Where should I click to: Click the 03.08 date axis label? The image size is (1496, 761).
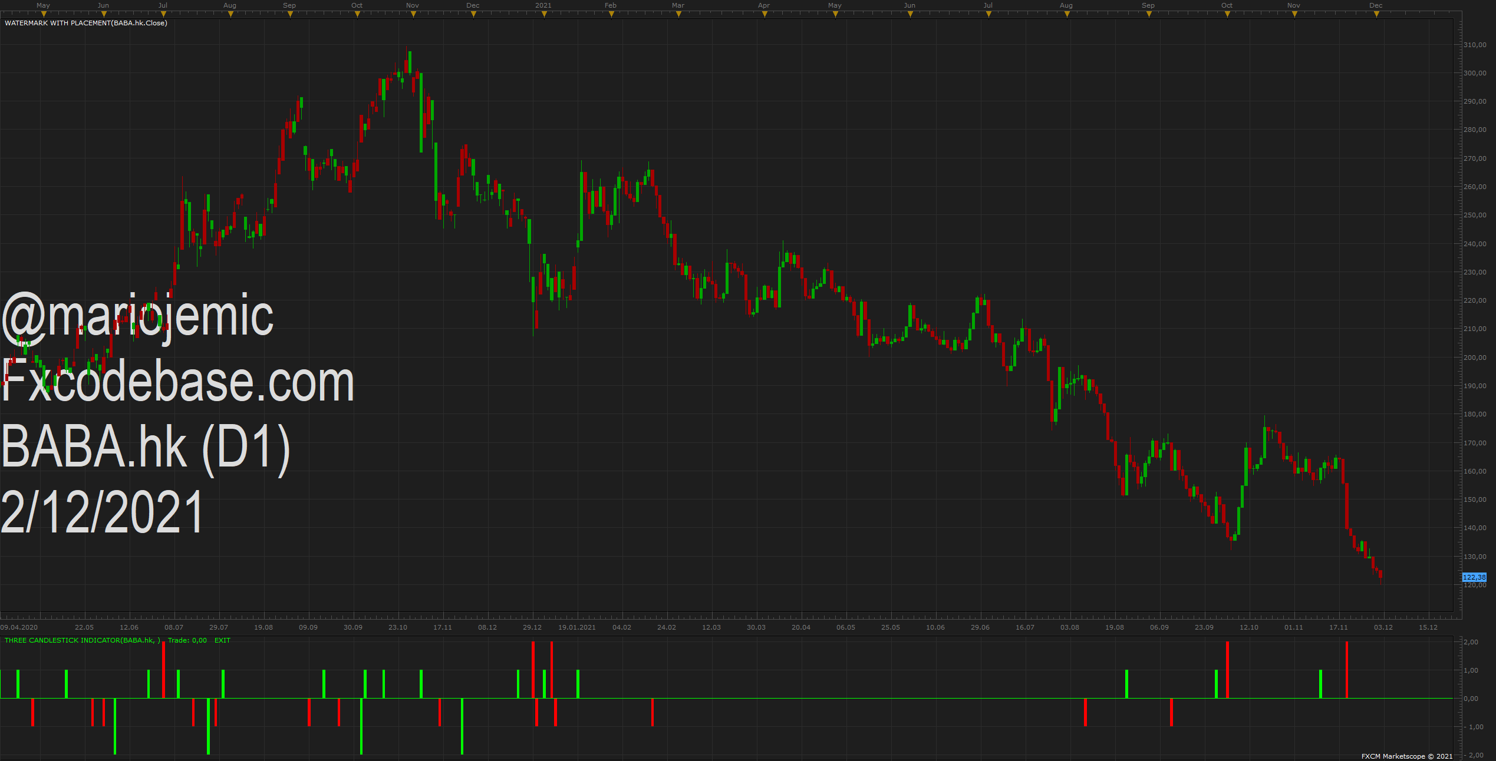1070,627
